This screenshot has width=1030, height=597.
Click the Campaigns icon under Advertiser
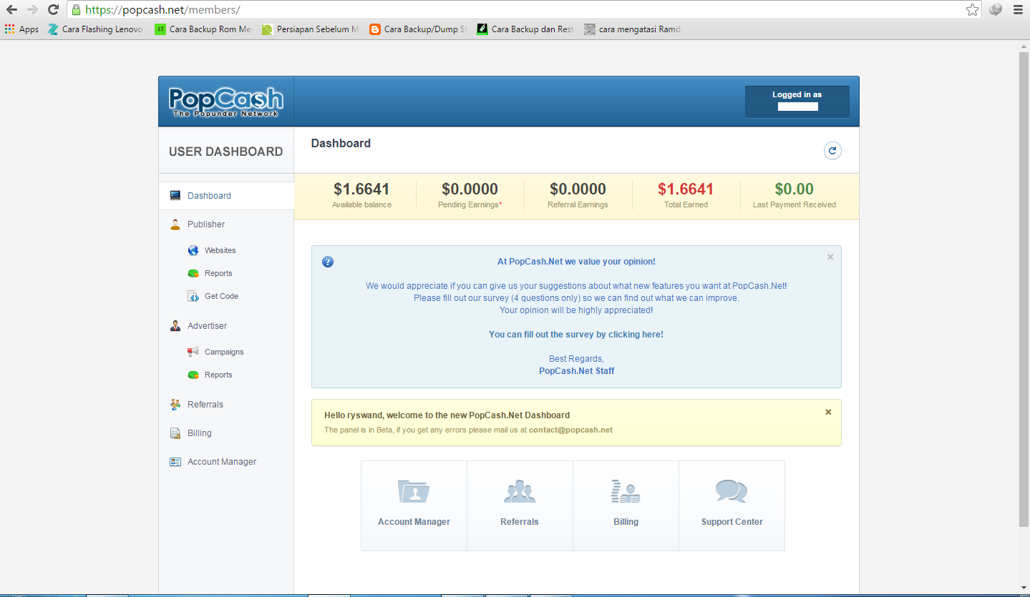point(192,351)
